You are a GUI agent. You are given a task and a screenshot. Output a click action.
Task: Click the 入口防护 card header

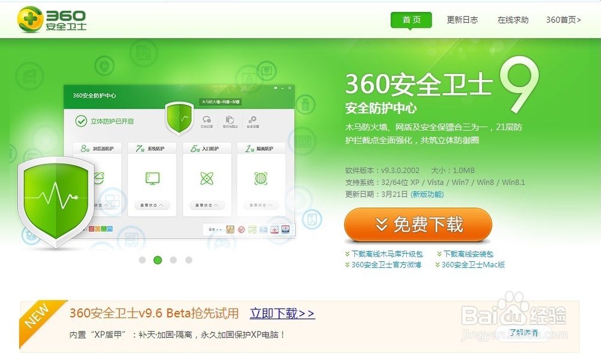pos(207,148)
